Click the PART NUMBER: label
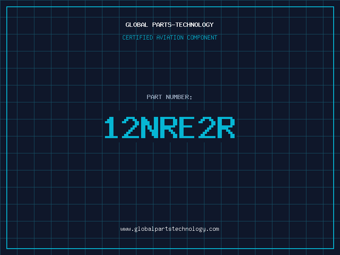The height and width of the screenshot is (255, 340). (170, 97)
